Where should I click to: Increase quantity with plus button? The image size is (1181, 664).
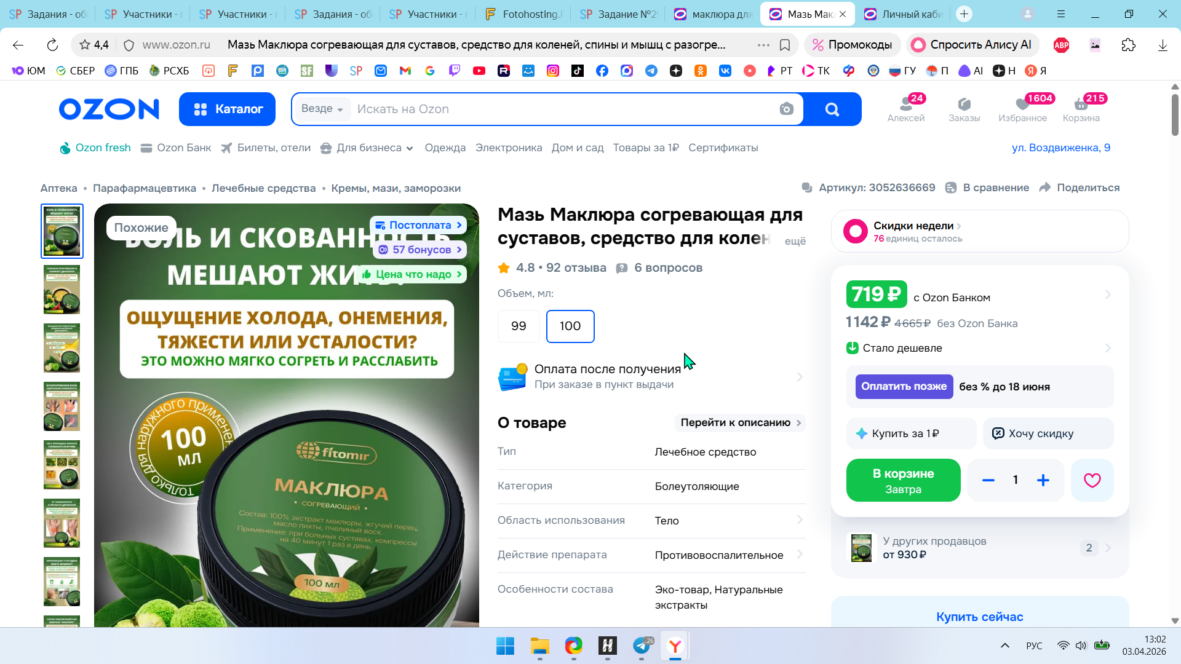[1043, 480]
